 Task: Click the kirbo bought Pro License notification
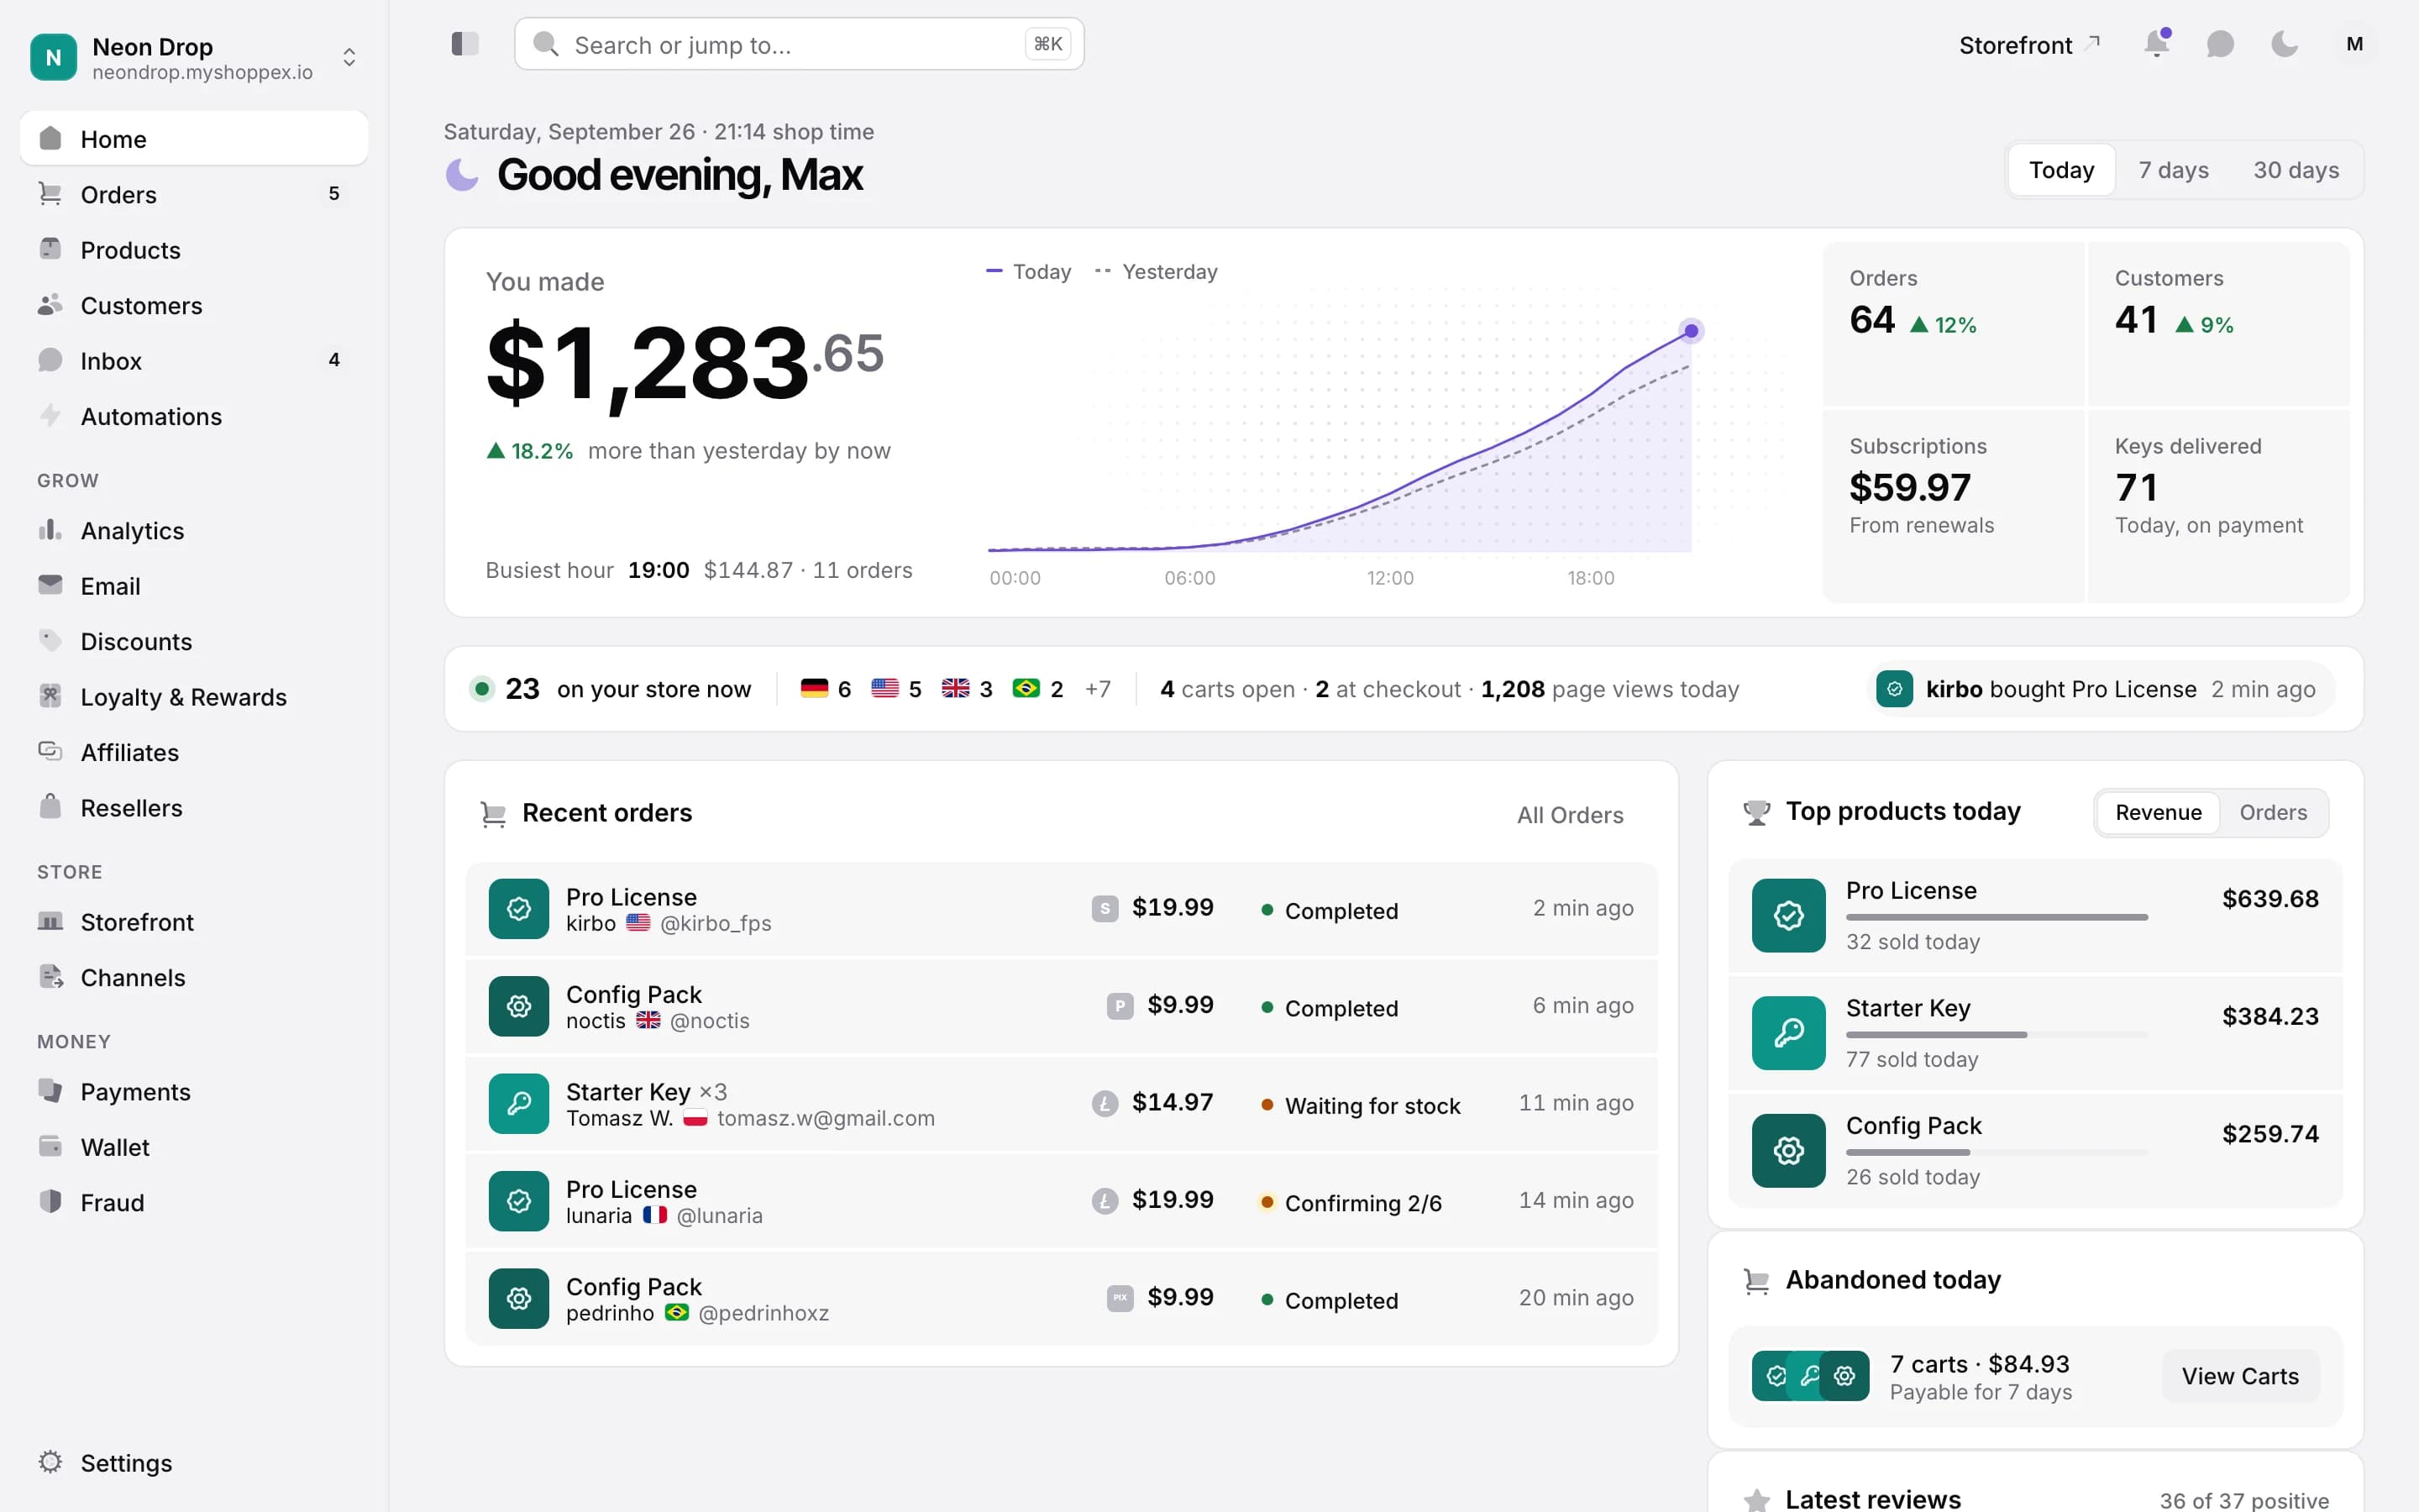tap(2100, 689)
